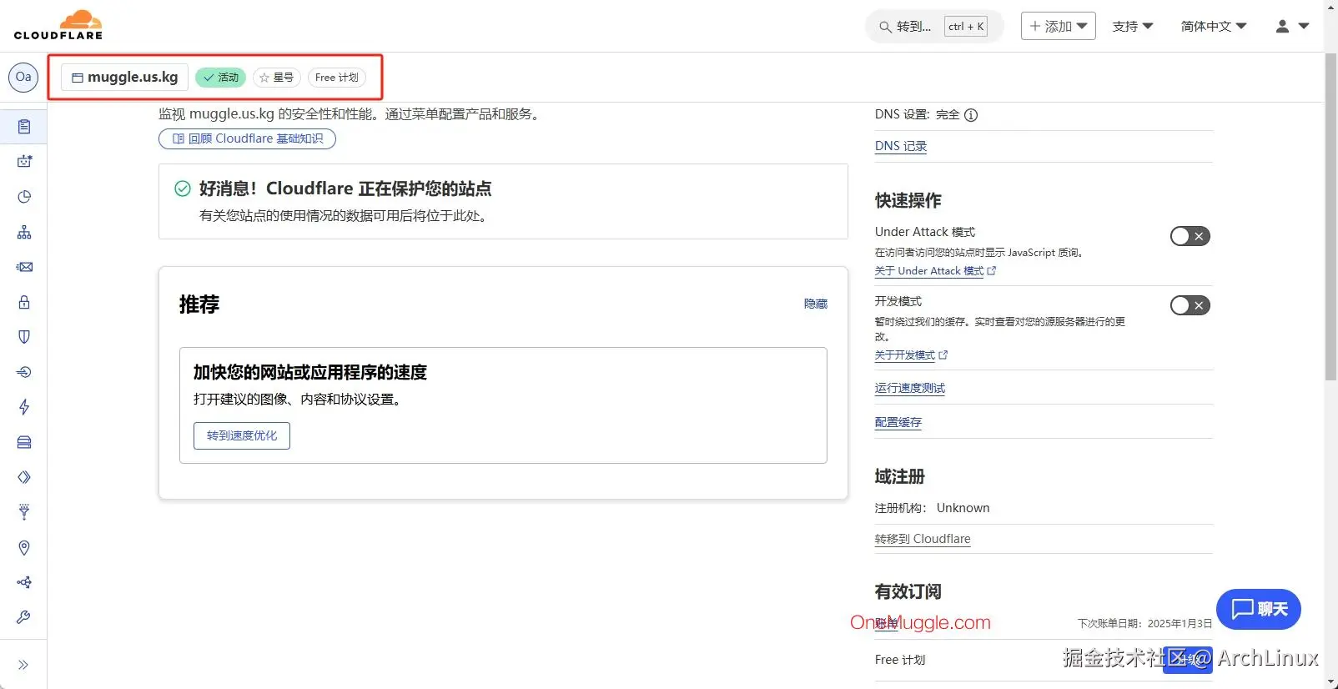The image size is (1338, 689).
Task: Open 关于开发模式 link
Action: pyautogui.click(x=911, y=355)
